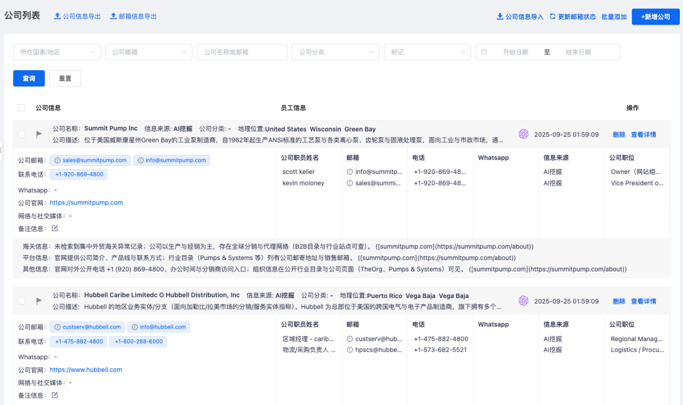Viewport: 683px width, 405px height.
Task: Click the status icon in info@summitpump.com tag
Action: [140, 161]
